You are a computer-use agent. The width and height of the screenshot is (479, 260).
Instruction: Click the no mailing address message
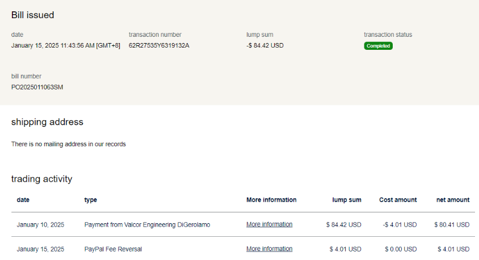pos(68,144)
